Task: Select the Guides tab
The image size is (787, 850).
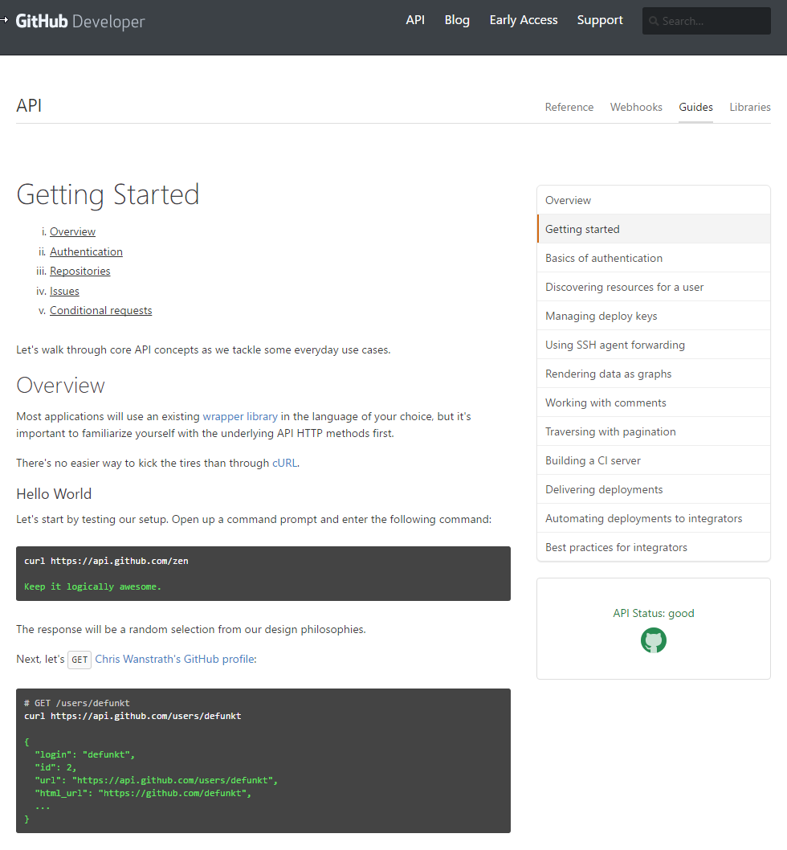Action: pos(695,108)
